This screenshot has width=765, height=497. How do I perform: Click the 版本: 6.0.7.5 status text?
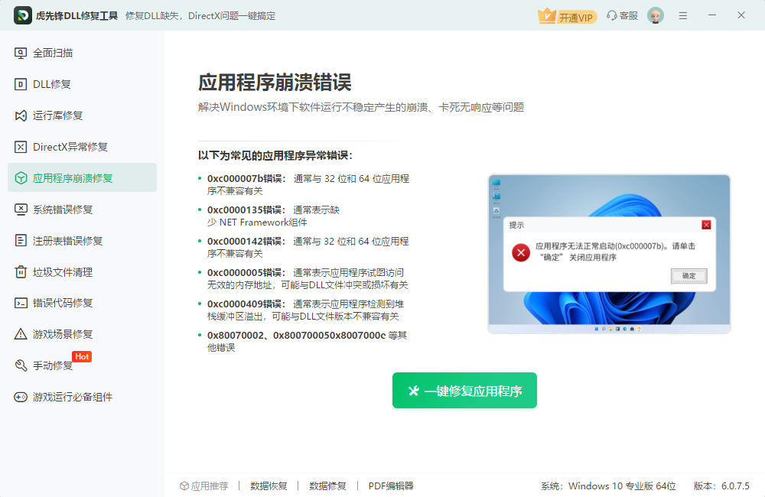coord(721,486)
